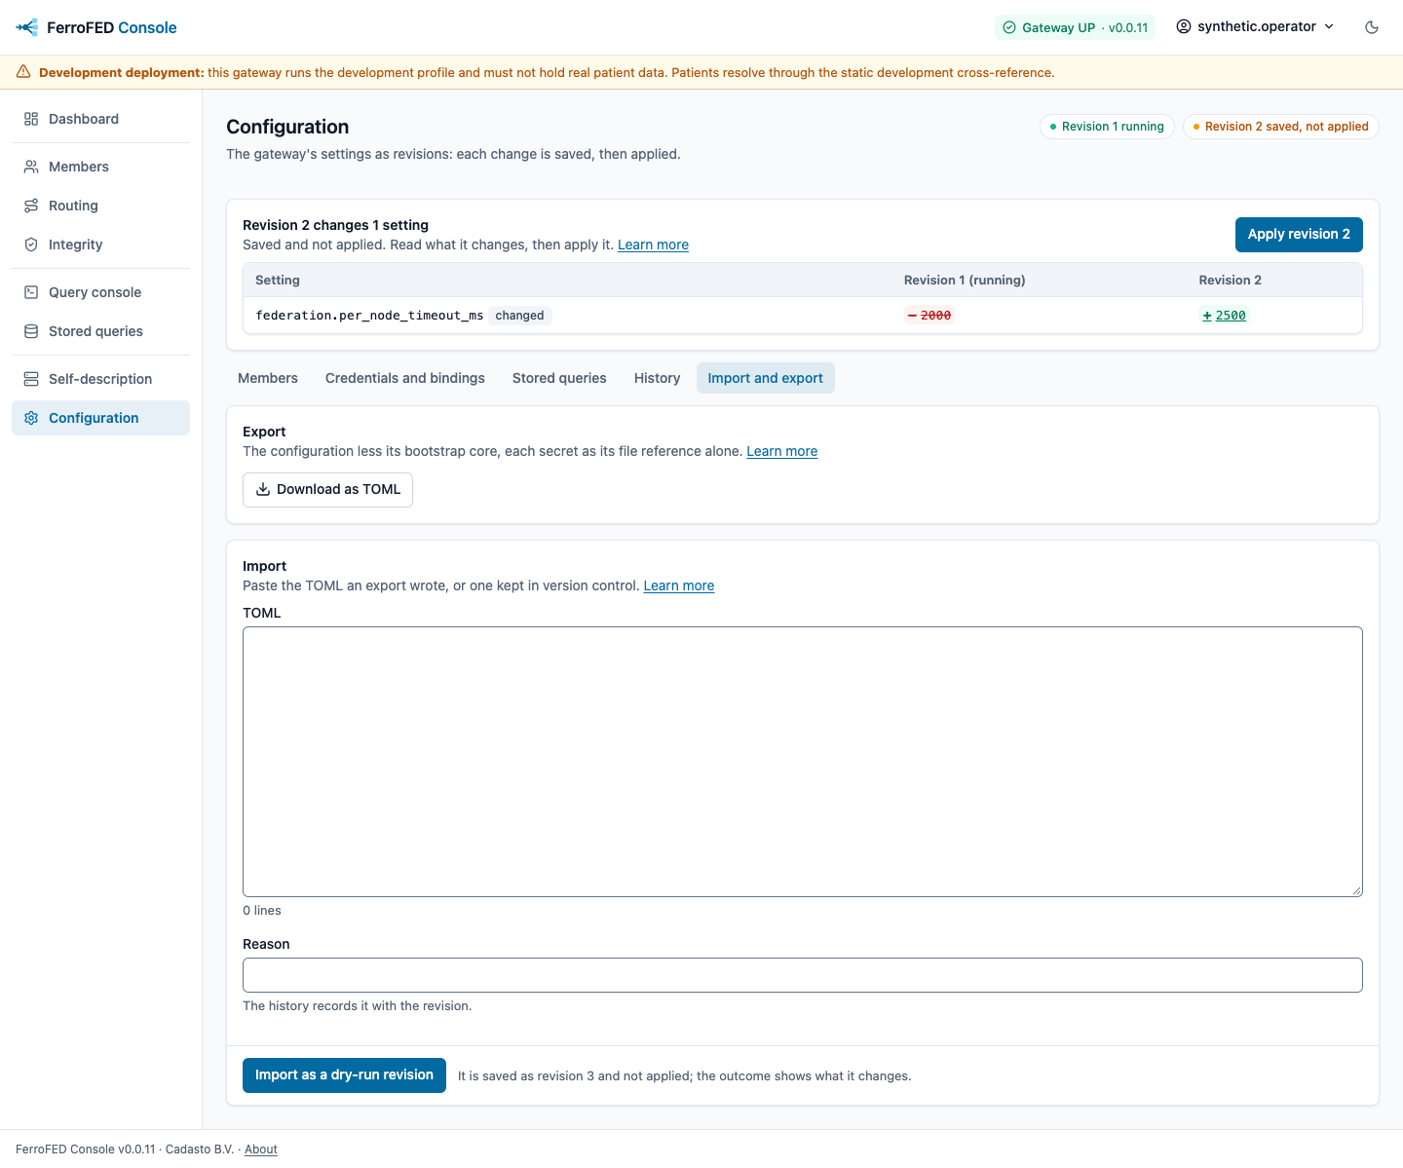Viewport: 1403px width, 1168px height.
Task: Go to Self-description in the sidebar
Action: point(100,379)
